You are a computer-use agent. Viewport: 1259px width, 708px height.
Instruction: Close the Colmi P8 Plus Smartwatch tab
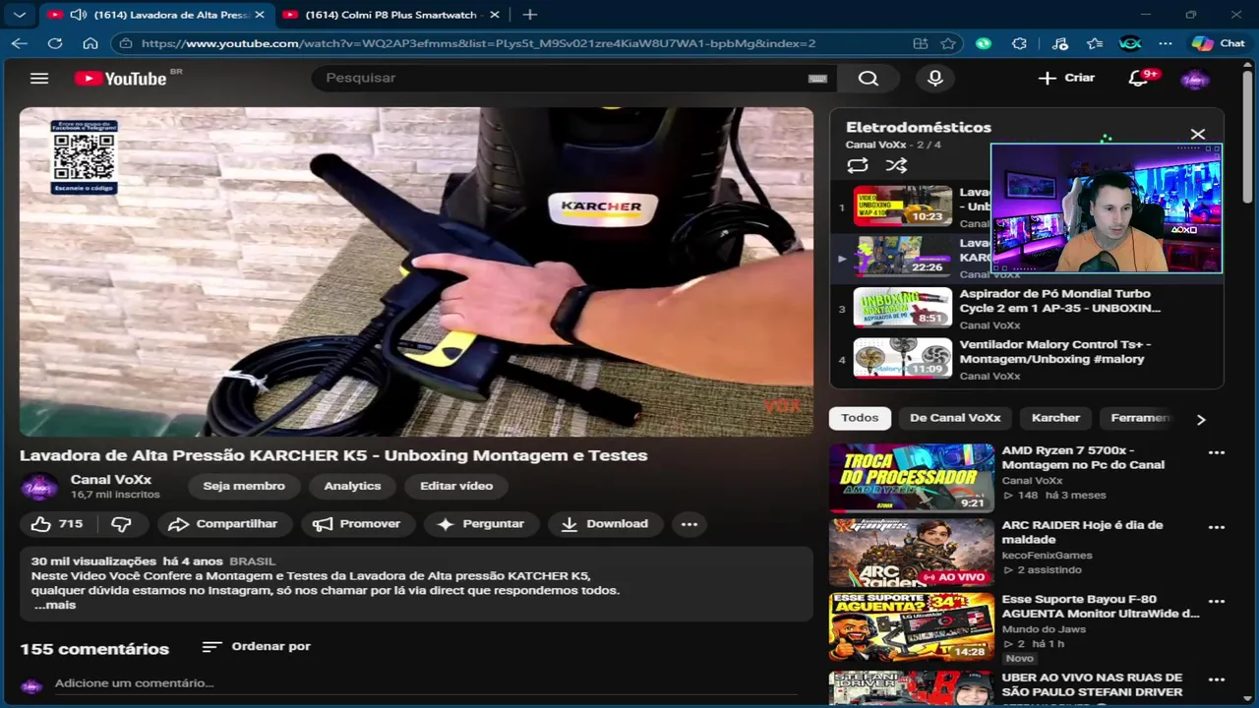click(495, 15)
